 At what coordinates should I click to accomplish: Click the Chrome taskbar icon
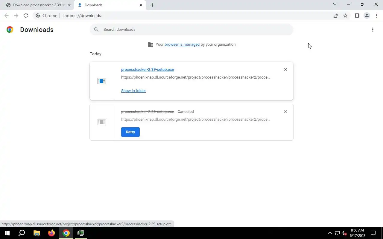pos(66,233)
